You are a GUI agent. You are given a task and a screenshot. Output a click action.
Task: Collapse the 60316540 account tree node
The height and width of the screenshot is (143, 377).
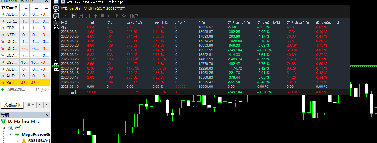17,141
